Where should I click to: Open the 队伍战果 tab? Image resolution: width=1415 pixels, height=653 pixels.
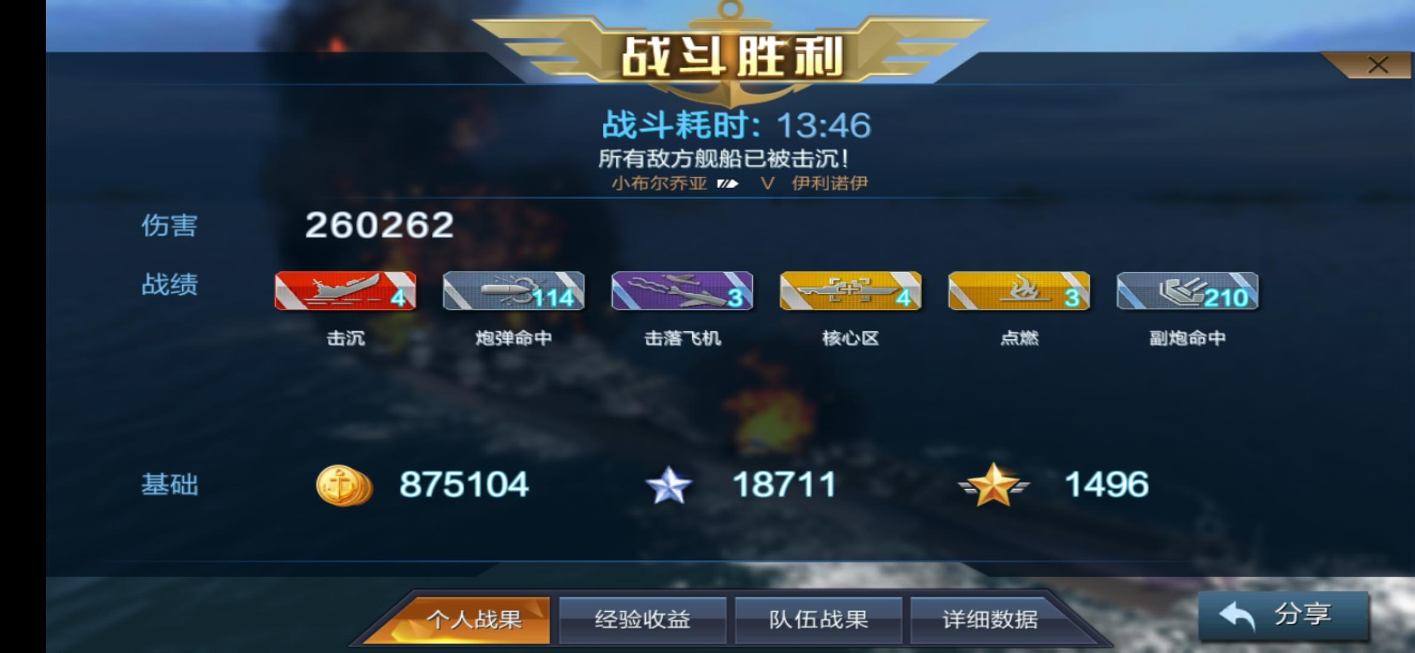point(818,620)
